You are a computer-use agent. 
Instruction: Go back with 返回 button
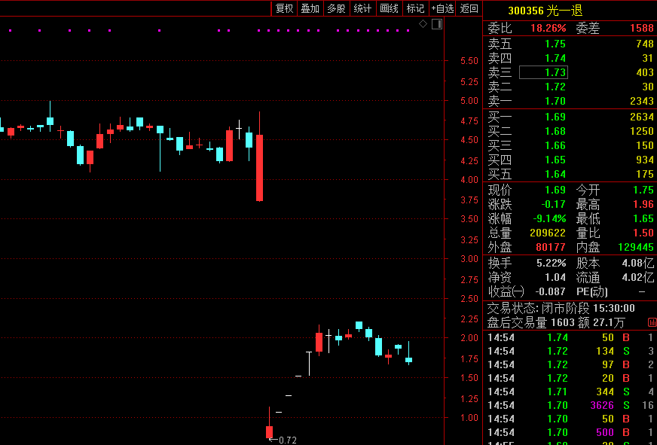[x=469, y=8]
